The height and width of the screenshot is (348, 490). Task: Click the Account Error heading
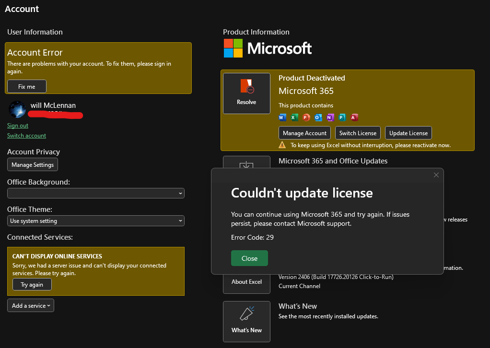point(35,52)
